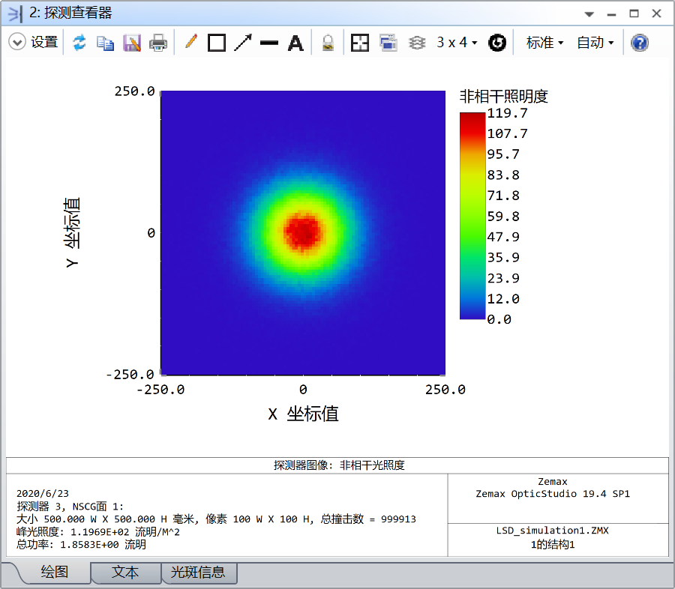Click the irradiance color scale bar
The width and height of the screenshot is (675, 589).
tap(472, 216)
